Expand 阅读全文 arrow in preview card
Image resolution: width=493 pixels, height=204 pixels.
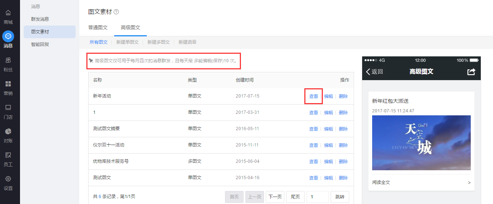(x=469, y=182)
